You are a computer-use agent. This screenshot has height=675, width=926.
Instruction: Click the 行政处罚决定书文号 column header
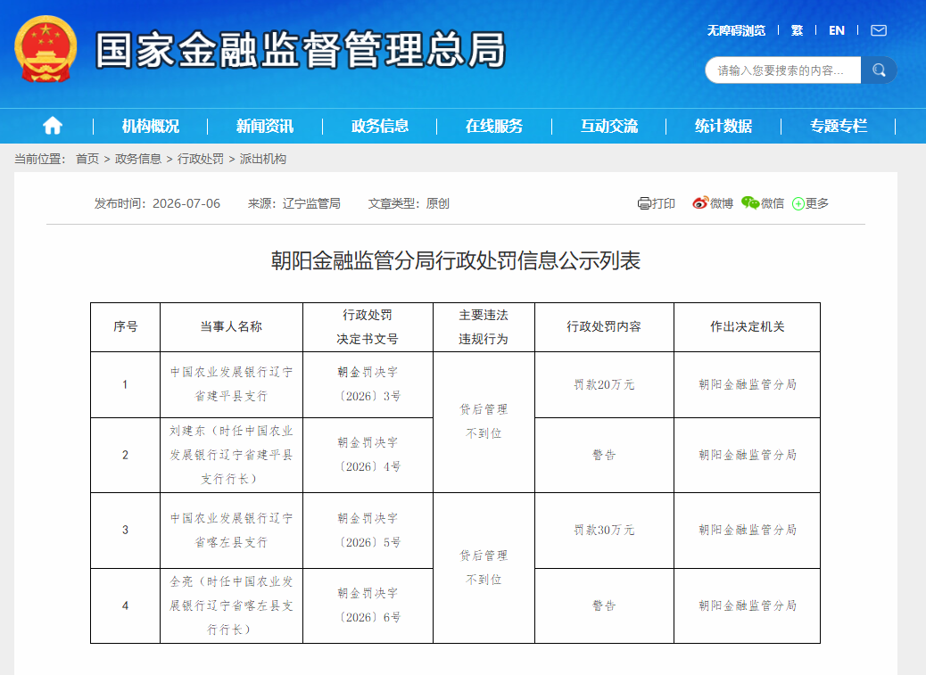(x=368, y=327)
